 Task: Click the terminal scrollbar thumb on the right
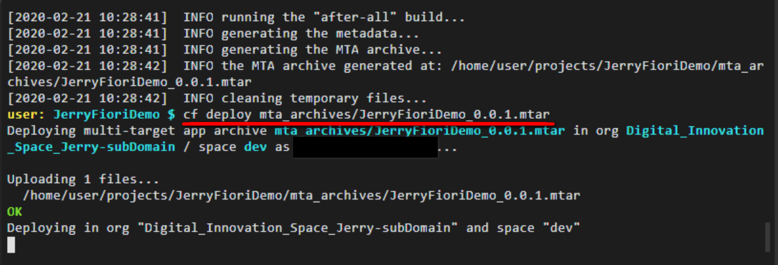(767, 238)
